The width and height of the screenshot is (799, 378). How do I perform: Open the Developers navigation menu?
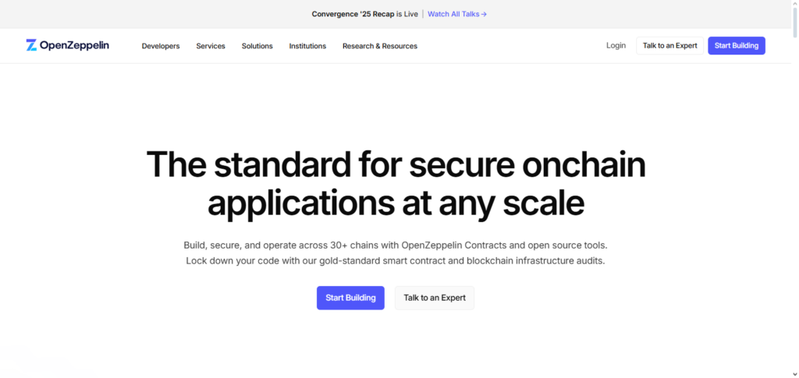(161, 46)
